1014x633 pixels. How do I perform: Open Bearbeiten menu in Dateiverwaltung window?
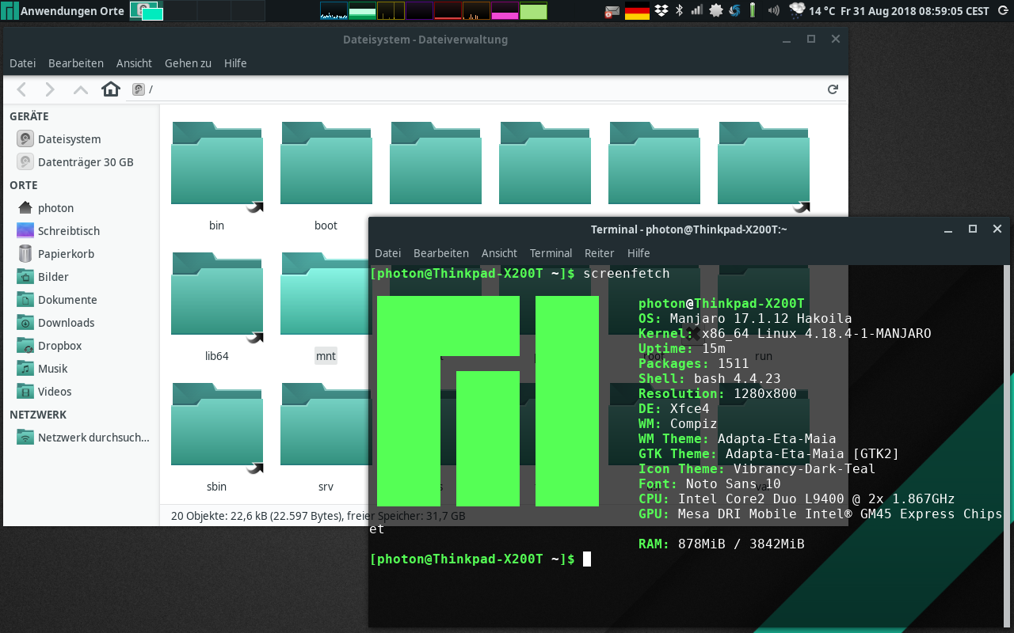pyautogui.click(x=76, y=63)
